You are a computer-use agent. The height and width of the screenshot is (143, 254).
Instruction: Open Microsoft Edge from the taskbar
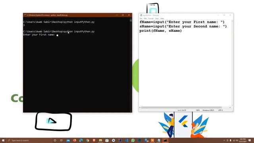coord(81,140)
